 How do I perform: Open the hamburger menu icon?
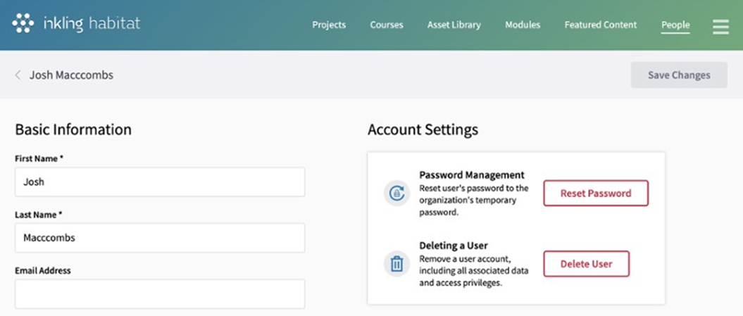(x=720, y=26)
